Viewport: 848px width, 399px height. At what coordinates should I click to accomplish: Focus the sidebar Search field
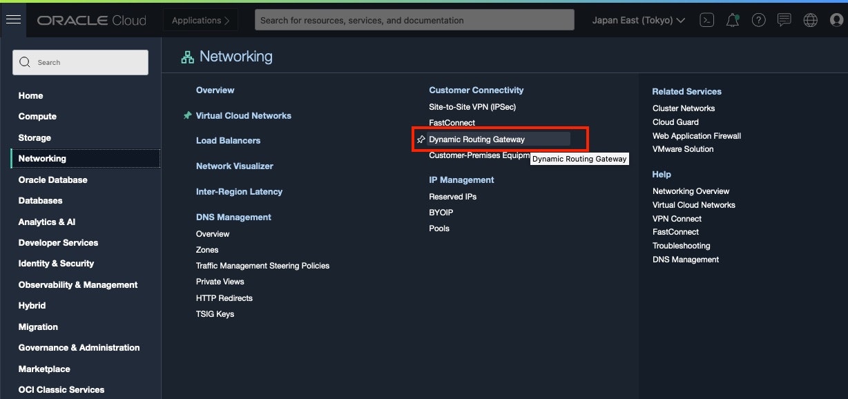tap(80, 62)
